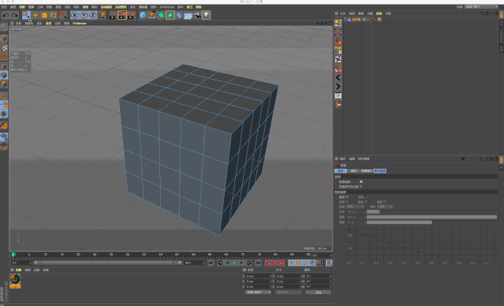This screenshot has height=306, width=504.
Task: Open the object coordinate mode dropdown
Action: click(258, 293)
